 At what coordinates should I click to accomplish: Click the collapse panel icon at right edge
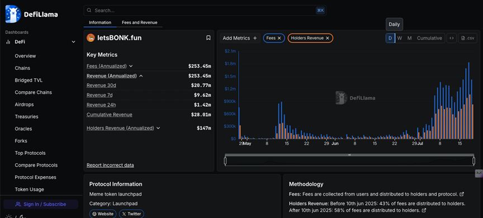479,173
